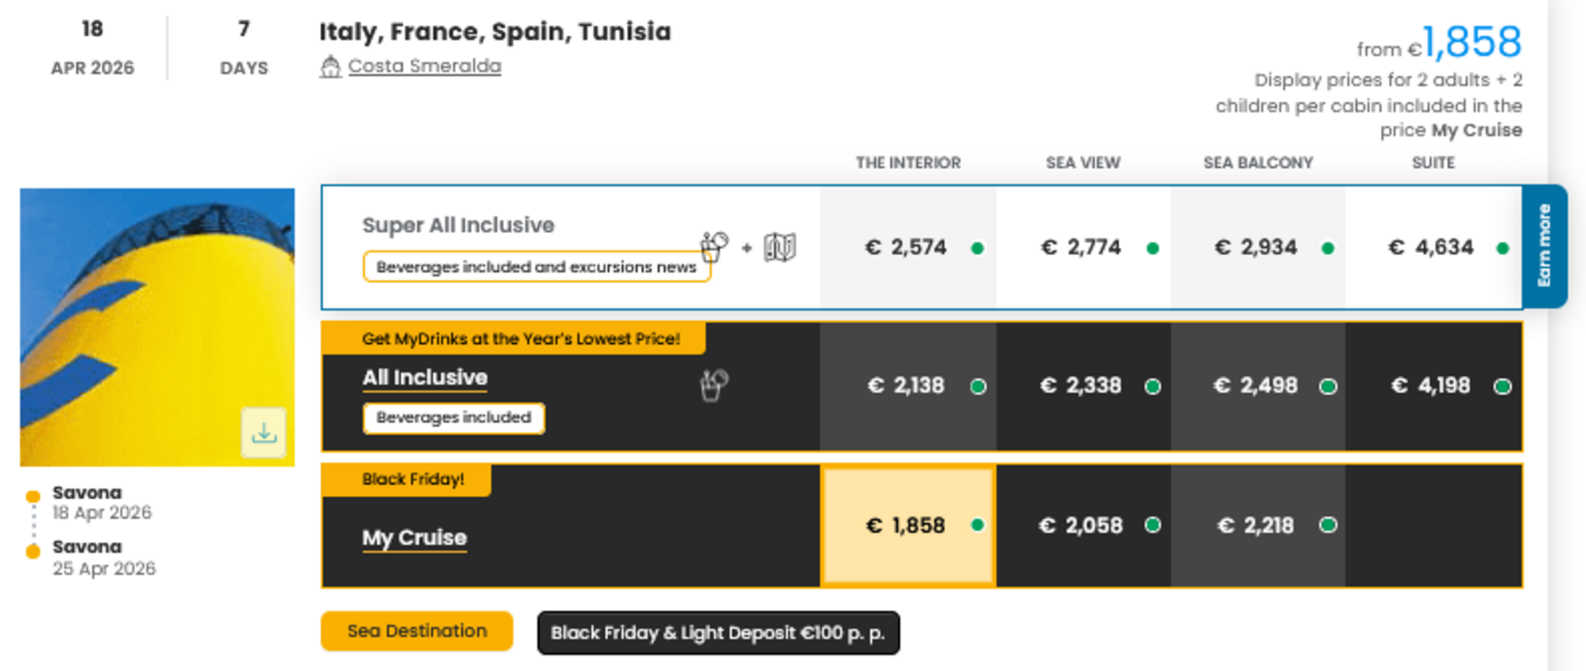
Task: Click the Black Friday & Light Deposit badge
Action: 718,633
